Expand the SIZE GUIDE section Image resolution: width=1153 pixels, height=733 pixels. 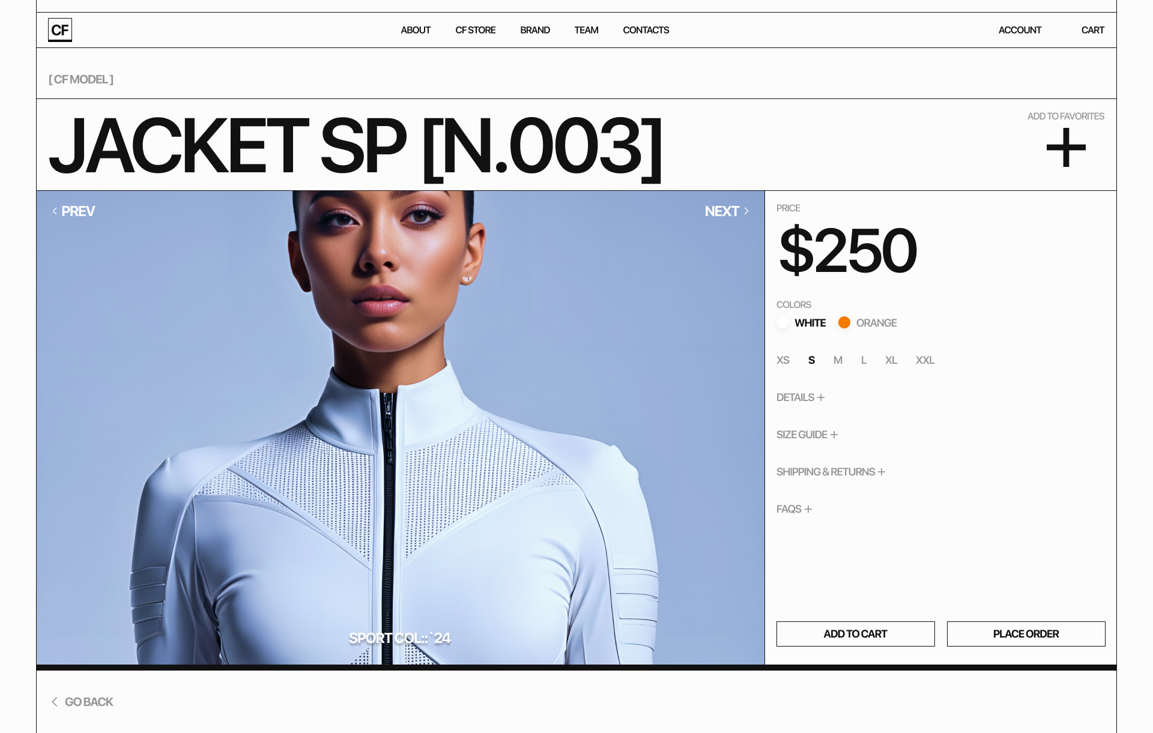click(807, 435)
